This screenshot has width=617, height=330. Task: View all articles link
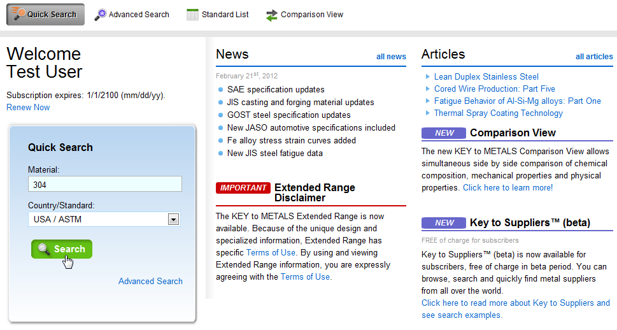[x=594, y=57]
